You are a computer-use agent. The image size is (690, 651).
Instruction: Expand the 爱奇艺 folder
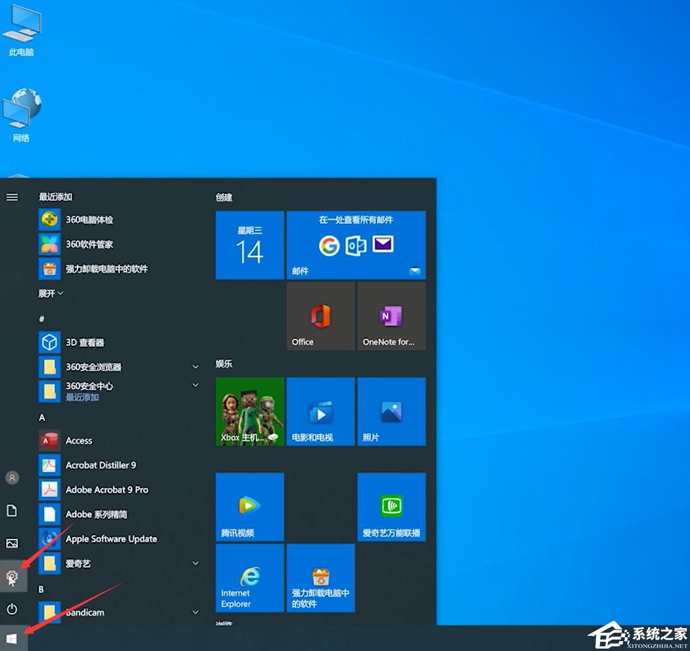coord(195,564)
